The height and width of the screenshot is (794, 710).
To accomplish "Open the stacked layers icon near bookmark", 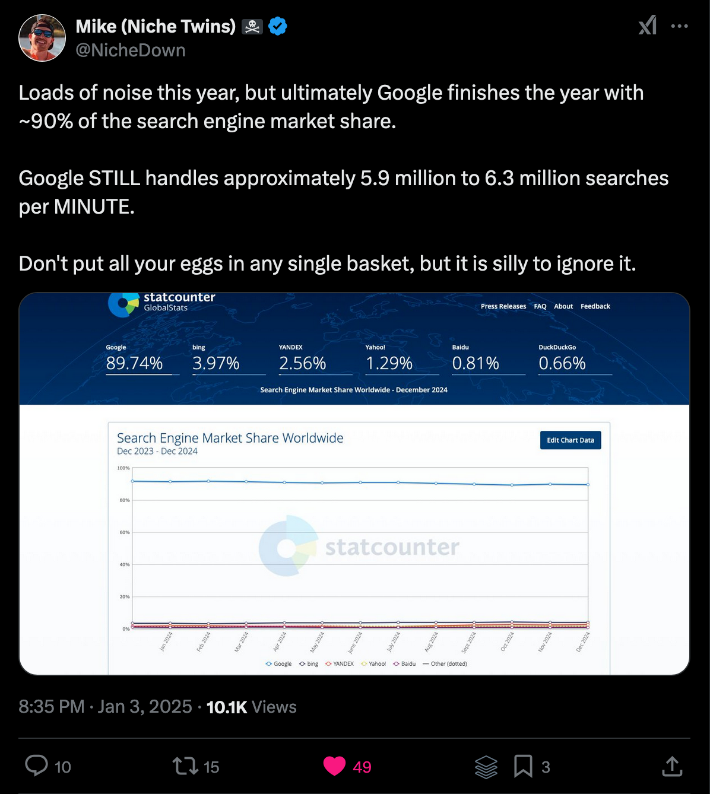I will [486, 767].
